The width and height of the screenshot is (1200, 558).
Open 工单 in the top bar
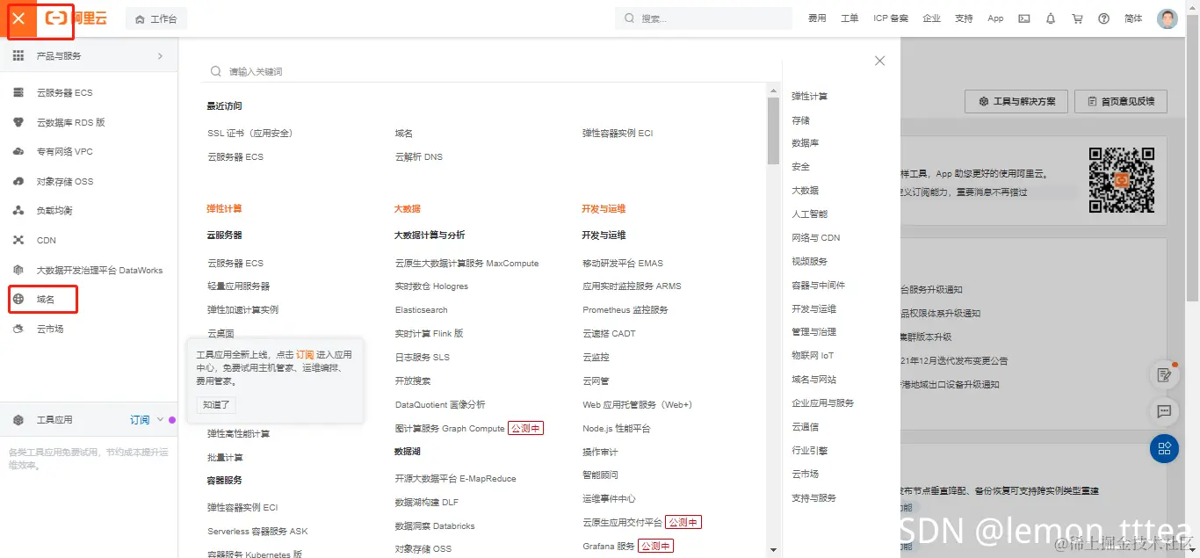pyautogui.click(x=849, y=18)
